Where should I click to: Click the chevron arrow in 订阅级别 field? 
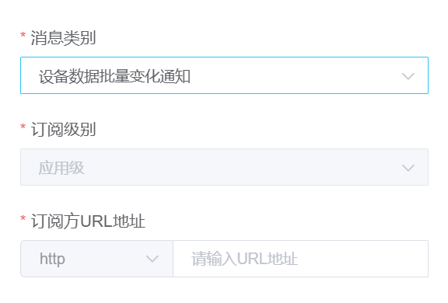pos(408,168)
